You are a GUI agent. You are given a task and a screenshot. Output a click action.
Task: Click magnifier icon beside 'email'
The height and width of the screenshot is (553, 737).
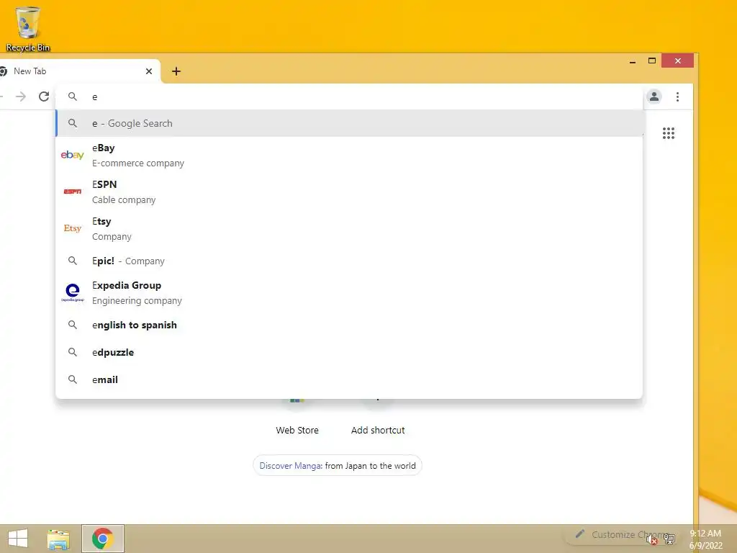click(73, 379)
